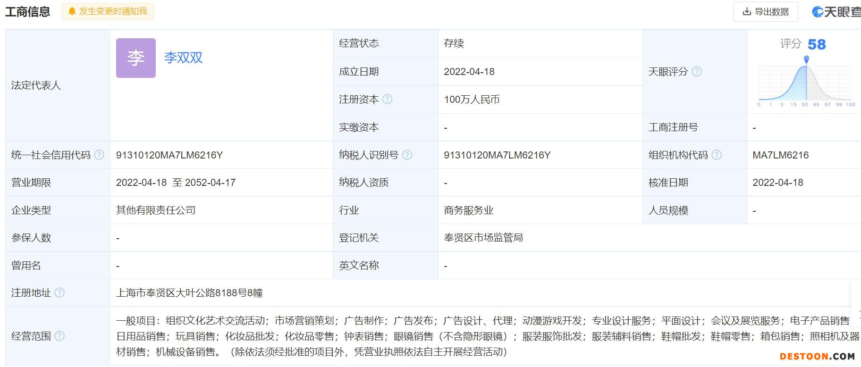Image resolution: width=861 pixels, height=367 pixels.
Task: Select the unified credit code 91310120MA7LM6216Y
Action: (x=169, y=155)
